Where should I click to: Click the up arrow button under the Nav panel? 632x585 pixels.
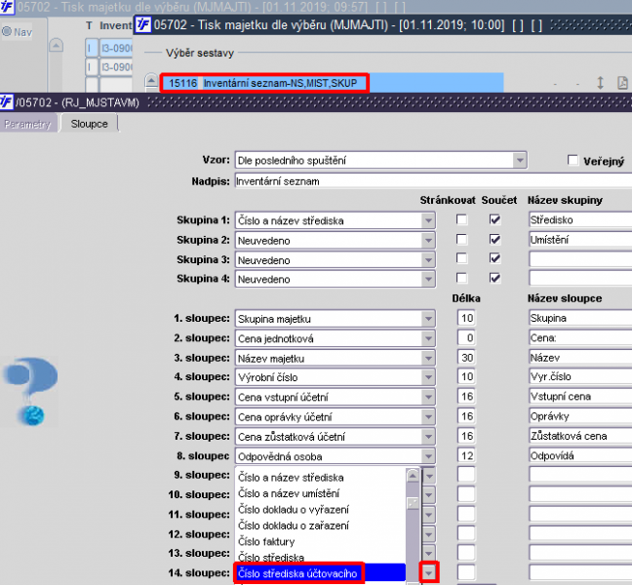tap(56, 45)
